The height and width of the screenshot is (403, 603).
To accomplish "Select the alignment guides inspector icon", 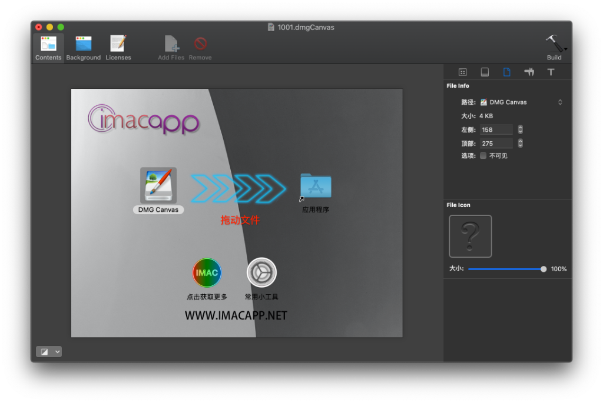I will tap(529, 72).
